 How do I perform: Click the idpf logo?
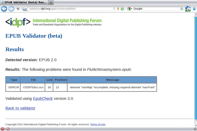(x=18, y=22)
